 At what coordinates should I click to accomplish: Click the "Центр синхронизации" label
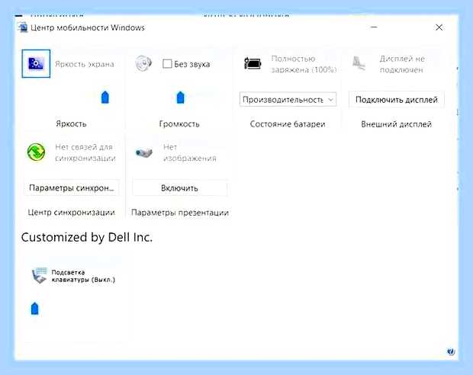(72, 213)
